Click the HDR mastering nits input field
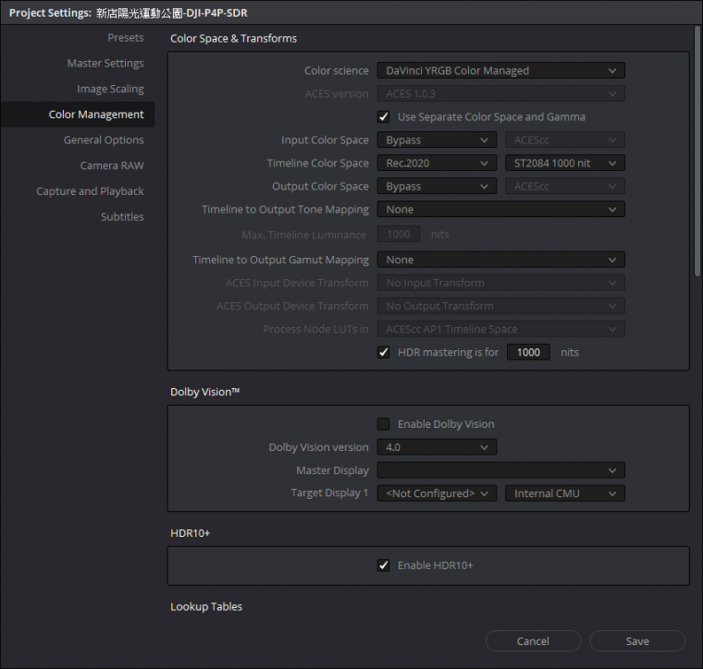Screen dimensions: 703x669 point(528,353)
